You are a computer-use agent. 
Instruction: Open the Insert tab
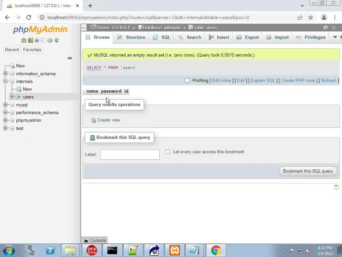click(x=218, y=37)
